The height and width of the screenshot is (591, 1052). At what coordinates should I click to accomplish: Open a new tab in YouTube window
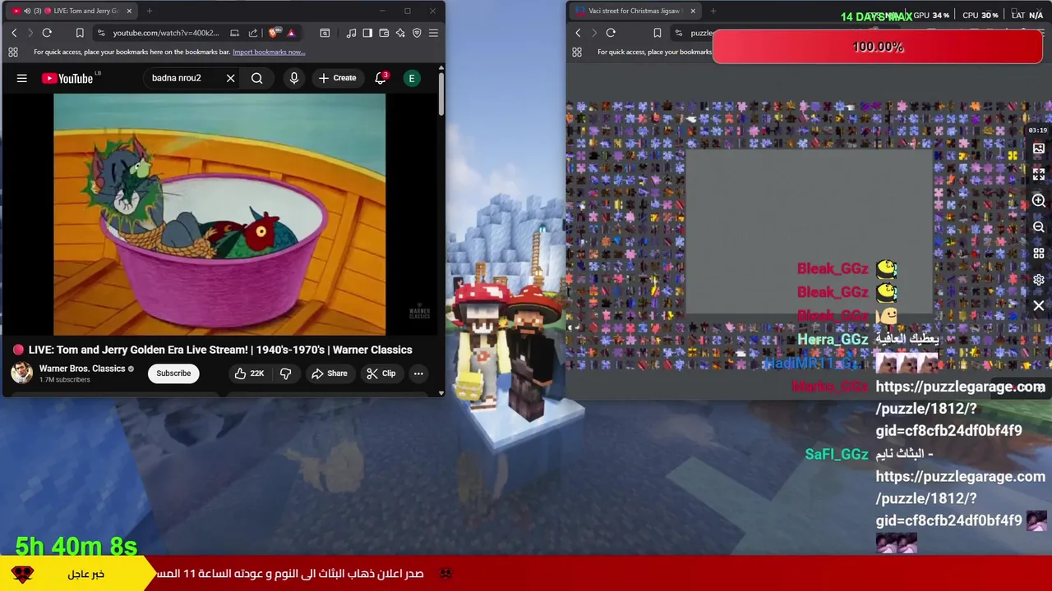pos(150,11)
